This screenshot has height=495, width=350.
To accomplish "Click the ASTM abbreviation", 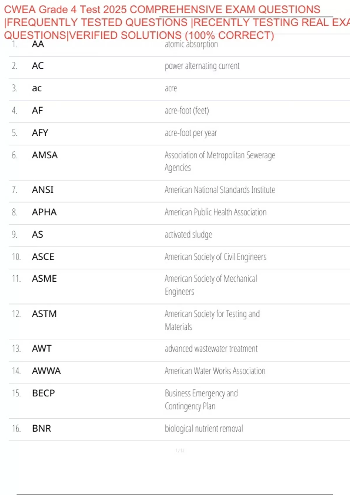I will pyautogui.click(x=44, y=314).
